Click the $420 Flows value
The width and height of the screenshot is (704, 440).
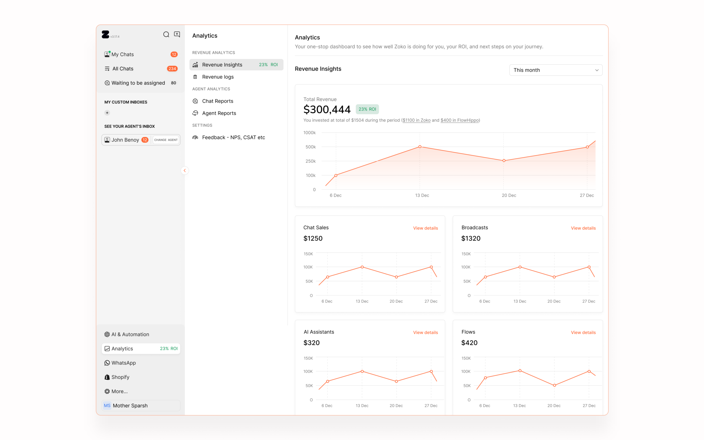[469, 343]
